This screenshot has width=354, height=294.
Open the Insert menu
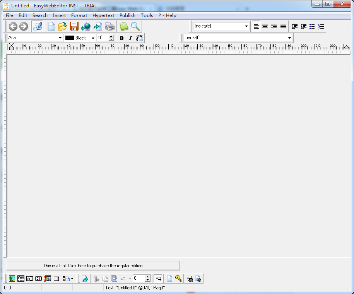59,15
